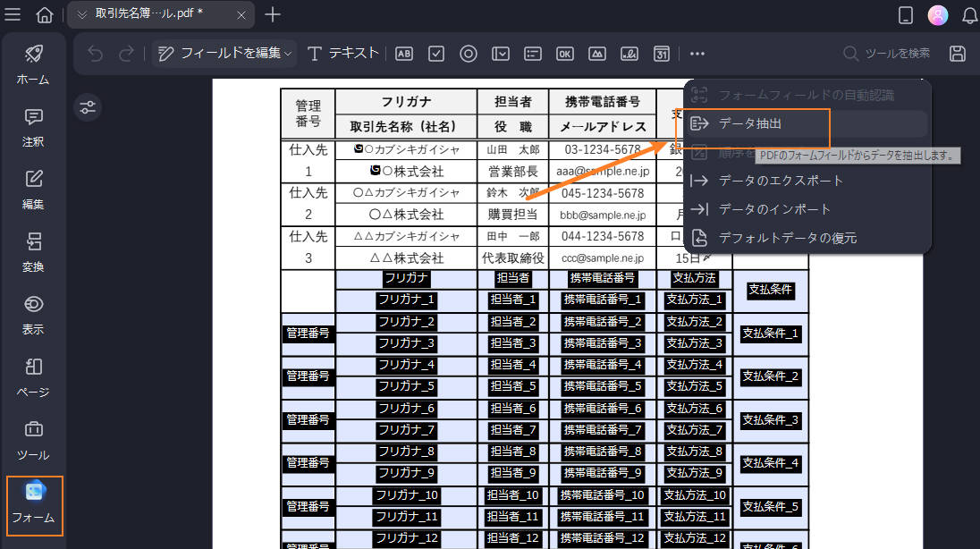This screenshot has width=980, height=549.
Task: Select the フリガナ_1 form field
Action: click(407, 300)
